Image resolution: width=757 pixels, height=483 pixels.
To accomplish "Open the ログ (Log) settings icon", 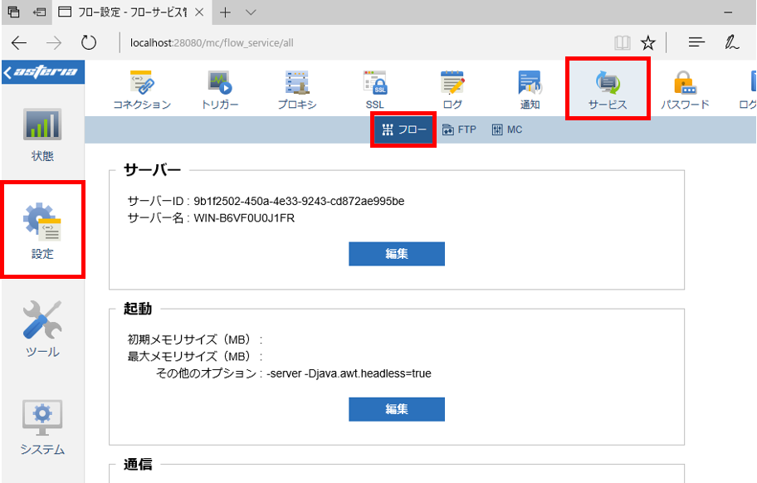I will [x=452, y=90].
